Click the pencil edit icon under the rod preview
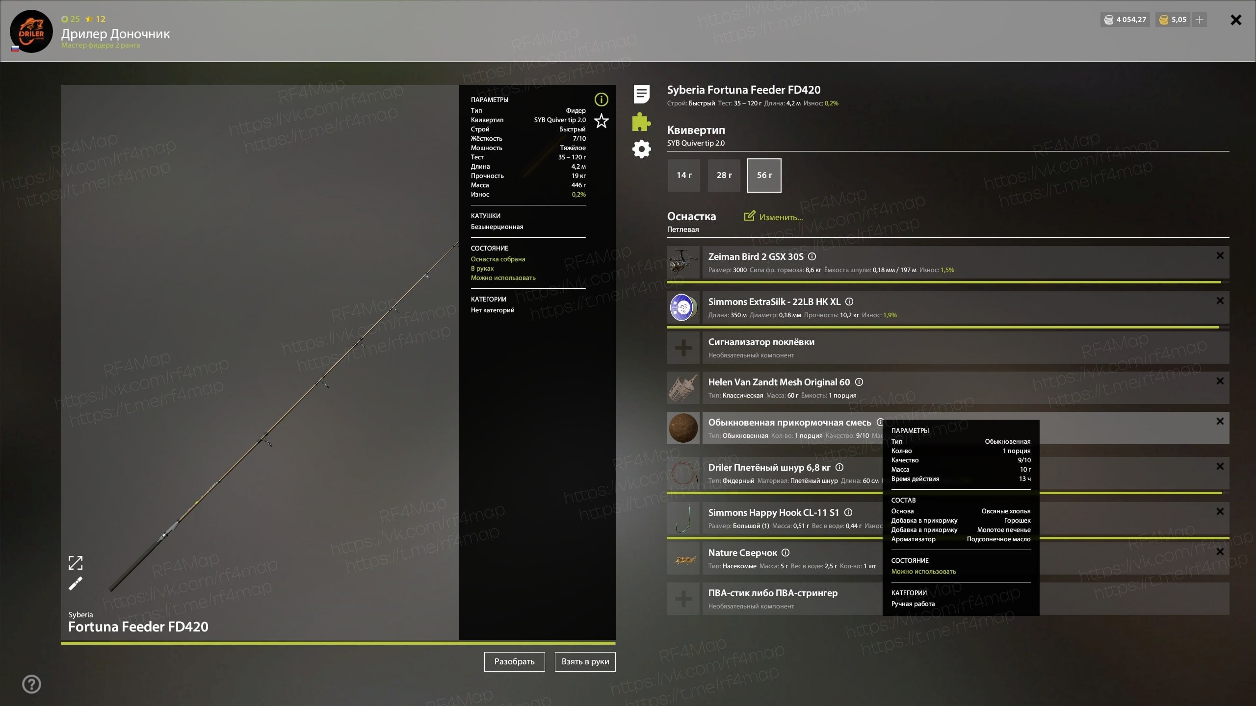This screenshot has width=1256, height=706. coord(75,583)
